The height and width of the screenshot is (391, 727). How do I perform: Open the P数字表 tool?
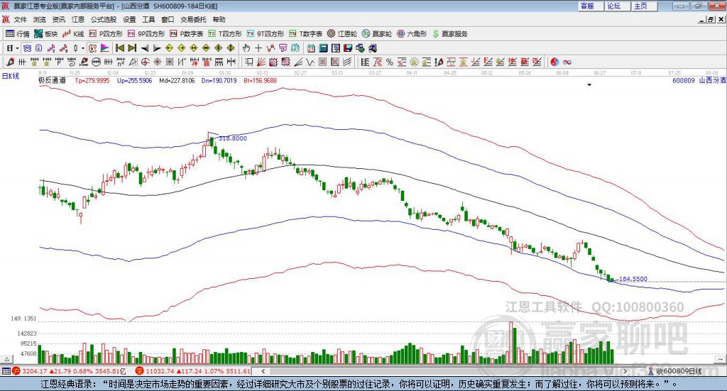pyautogui.click(x=187, y=34)
